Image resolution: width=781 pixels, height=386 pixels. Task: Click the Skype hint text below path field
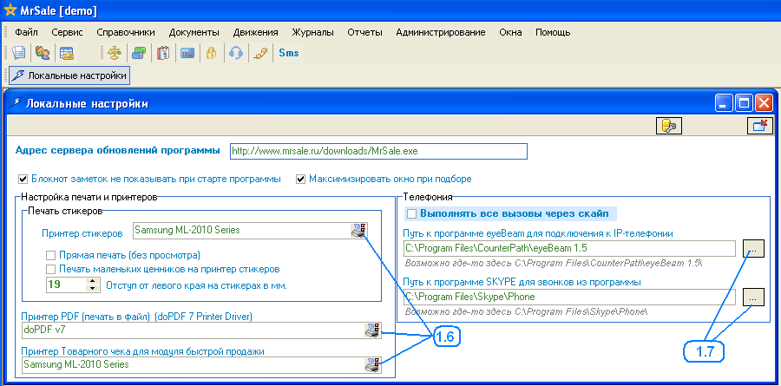pos(527,311)
